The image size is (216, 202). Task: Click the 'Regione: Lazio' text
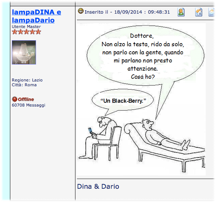[27, 80]
